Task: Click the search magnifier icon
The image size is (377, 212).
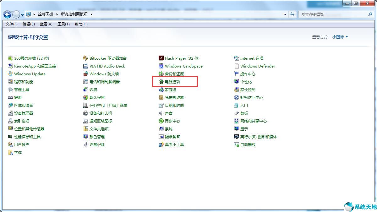Action: 370,14
